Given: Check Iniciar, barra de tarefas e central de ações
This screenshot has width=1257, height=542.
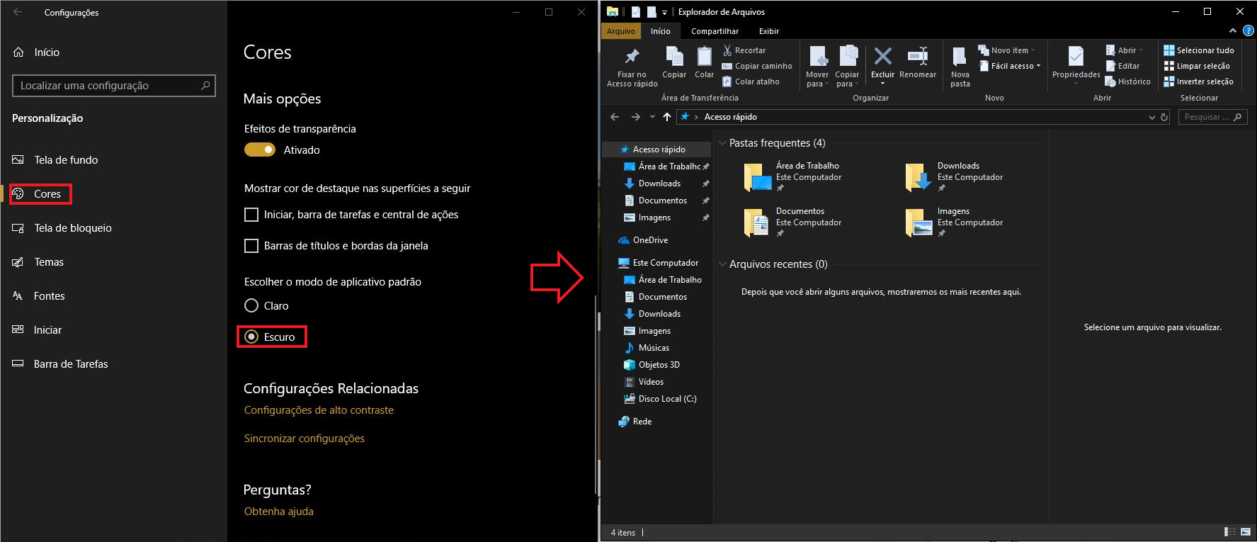Looking at the screenshot, I should pos(251,215).
